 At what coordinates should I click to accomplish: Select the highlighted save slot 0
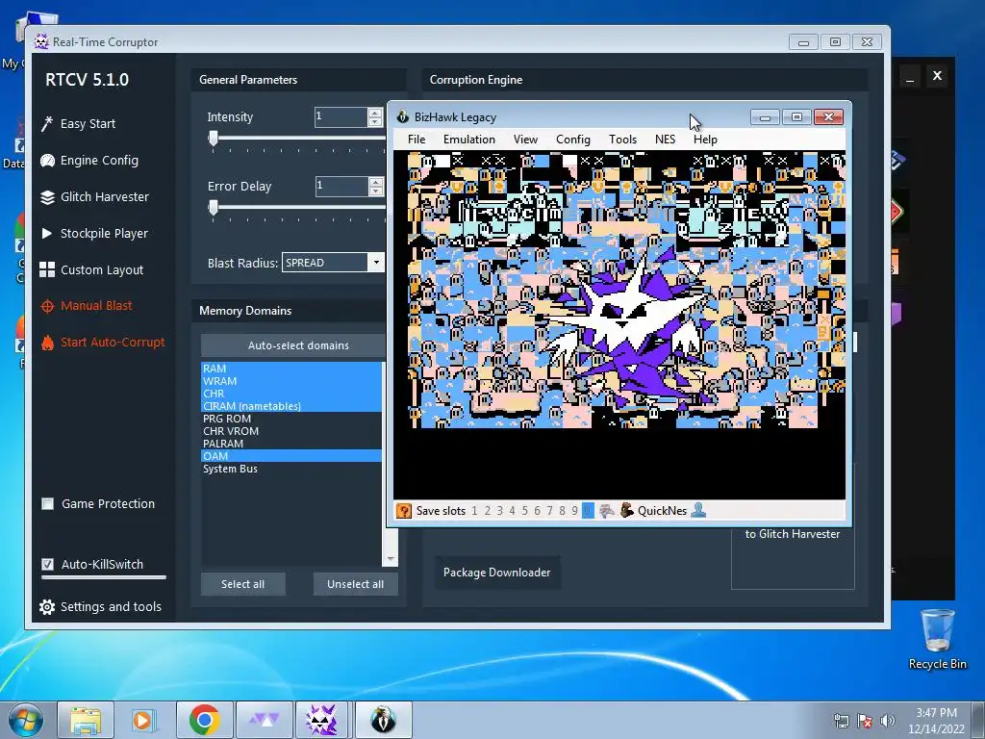[588, 511]
